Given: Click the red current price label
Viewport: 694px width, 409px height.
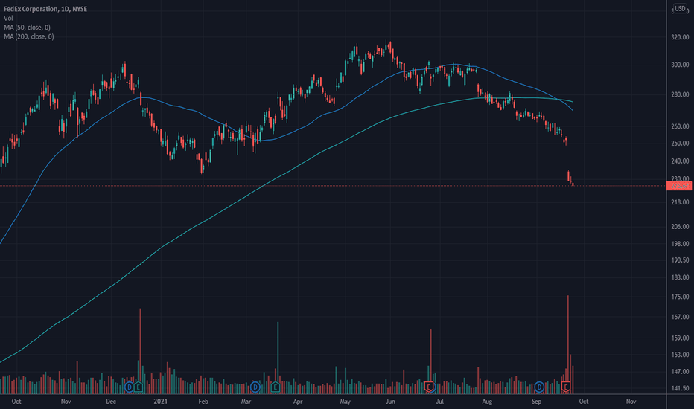Looking at the screenshot, I should (x=679, y=186).
